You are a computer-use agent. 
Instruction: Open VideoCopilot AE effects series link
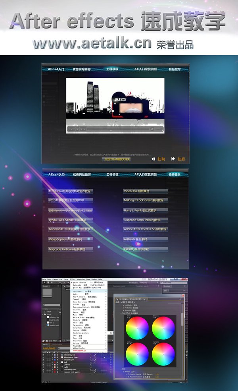[71, 239]
